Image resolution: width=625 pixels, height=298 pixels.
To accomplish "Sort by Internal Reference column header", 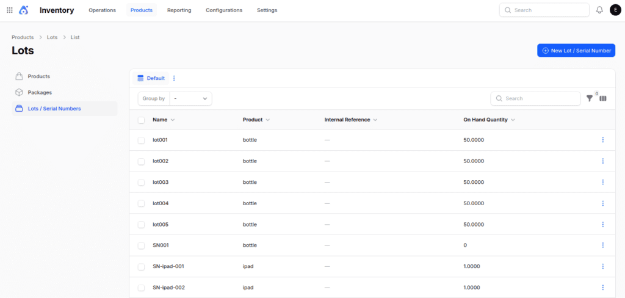I will tap(351, 120).
